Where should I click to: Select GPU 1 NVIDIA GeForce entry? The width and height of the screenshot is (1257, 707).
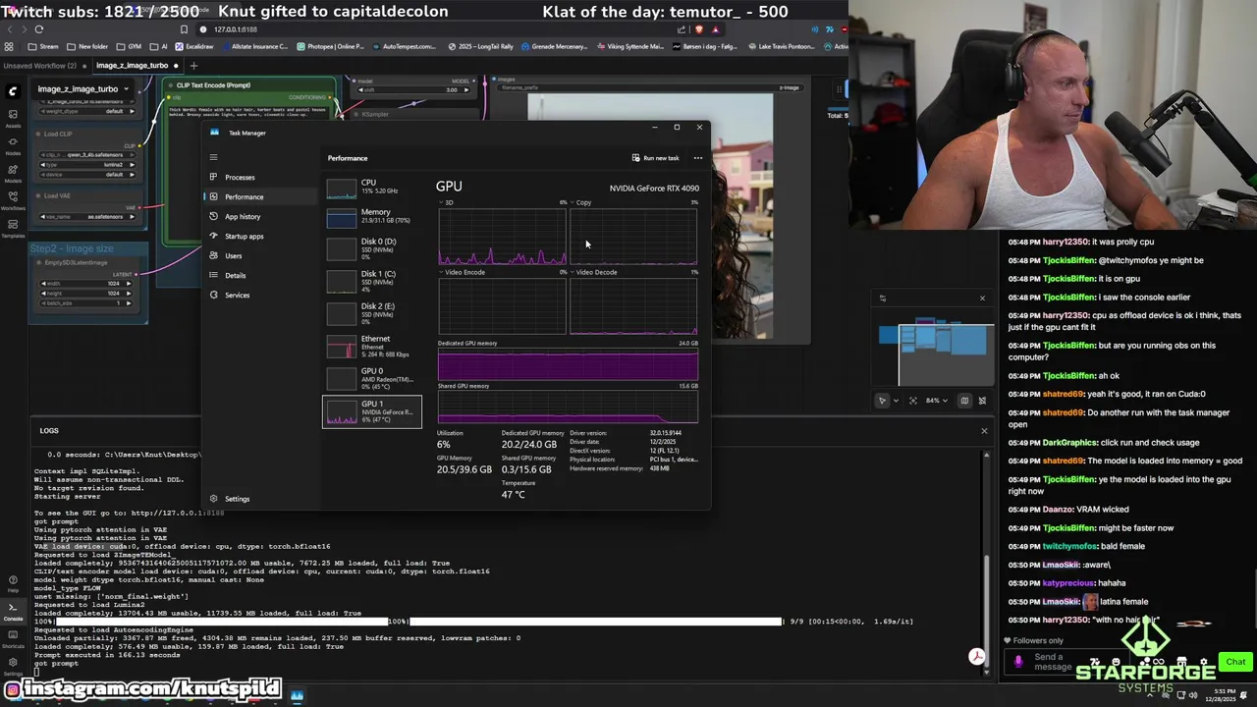(x=372, y=411)
